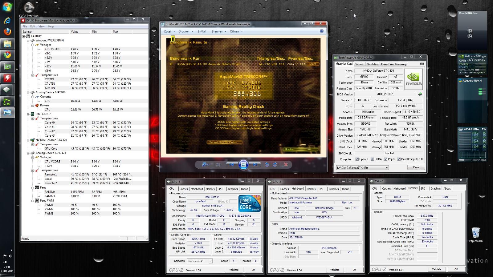Open PowerColor Giveaway tab in GPU-Z
Image resolution: width=493 pixels, height=277 pixels.
[x=394, y=64]
